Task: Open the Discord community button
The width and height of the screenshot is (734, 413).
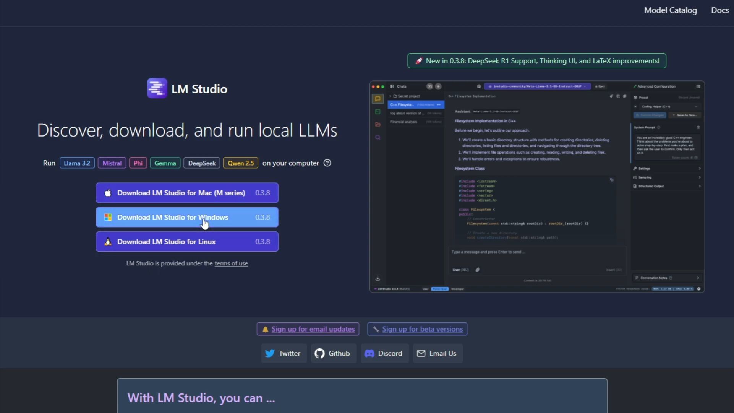Action: [384, 353]
